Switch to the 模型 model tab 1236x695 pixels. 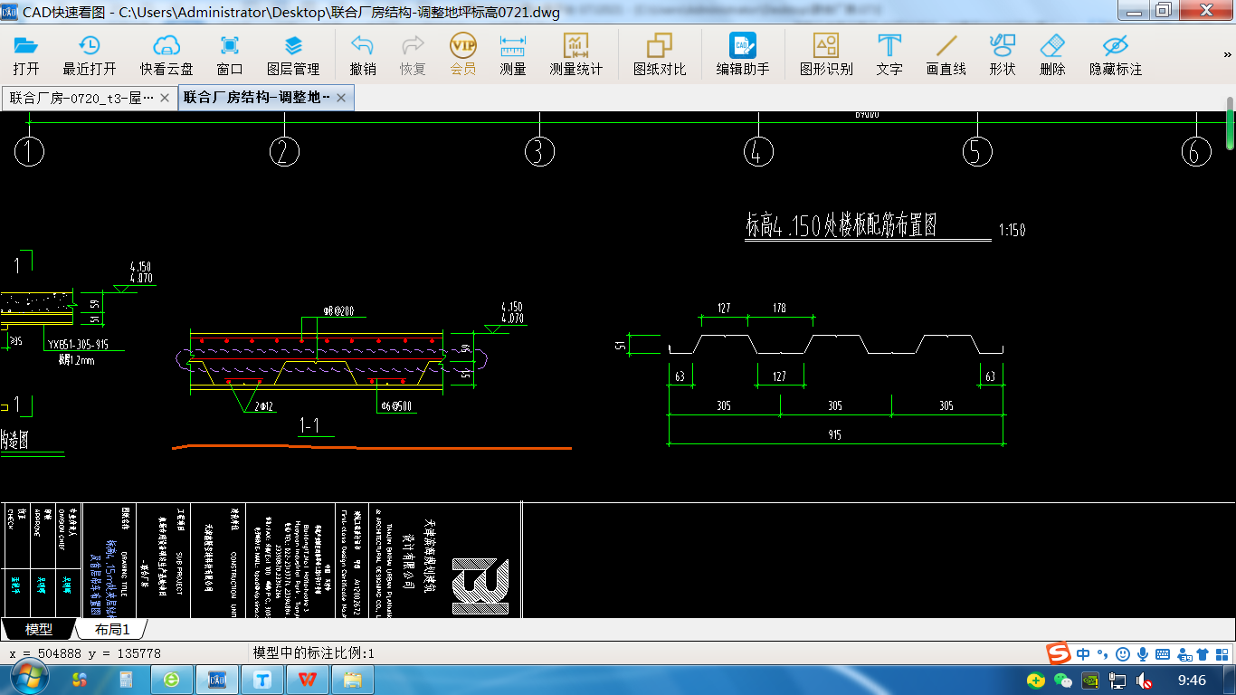pyautogui.click(x=39, y=629)
